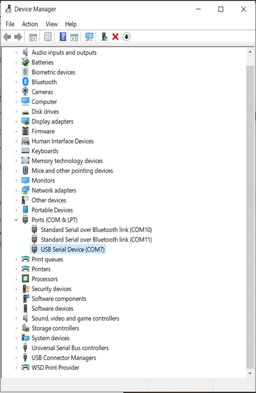The height and width of the screenshot is (393, 256).
Task: Click the Cameras webcam icon
Action: pos(25,92)
